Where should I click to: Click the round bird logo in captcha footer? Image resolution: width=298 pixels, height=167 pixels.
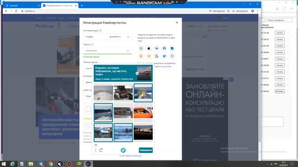(x=123, y=150)
